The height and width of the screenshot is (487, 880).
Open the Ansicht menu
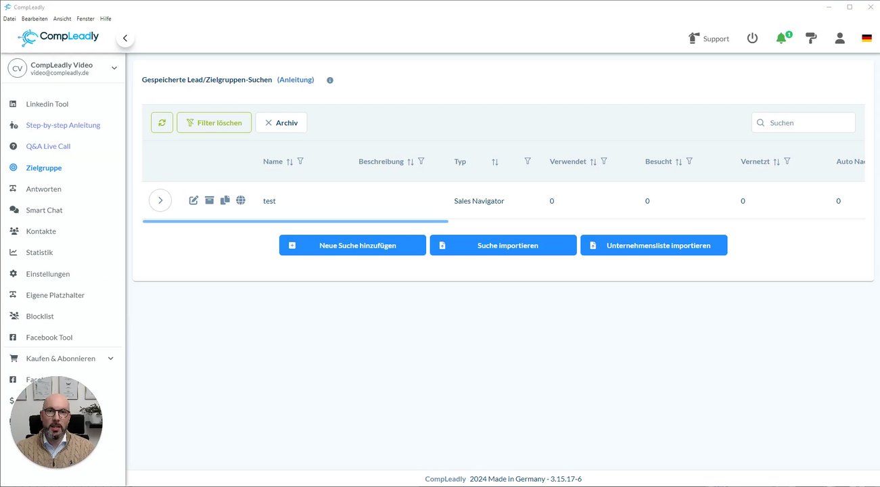click(62, 19)
